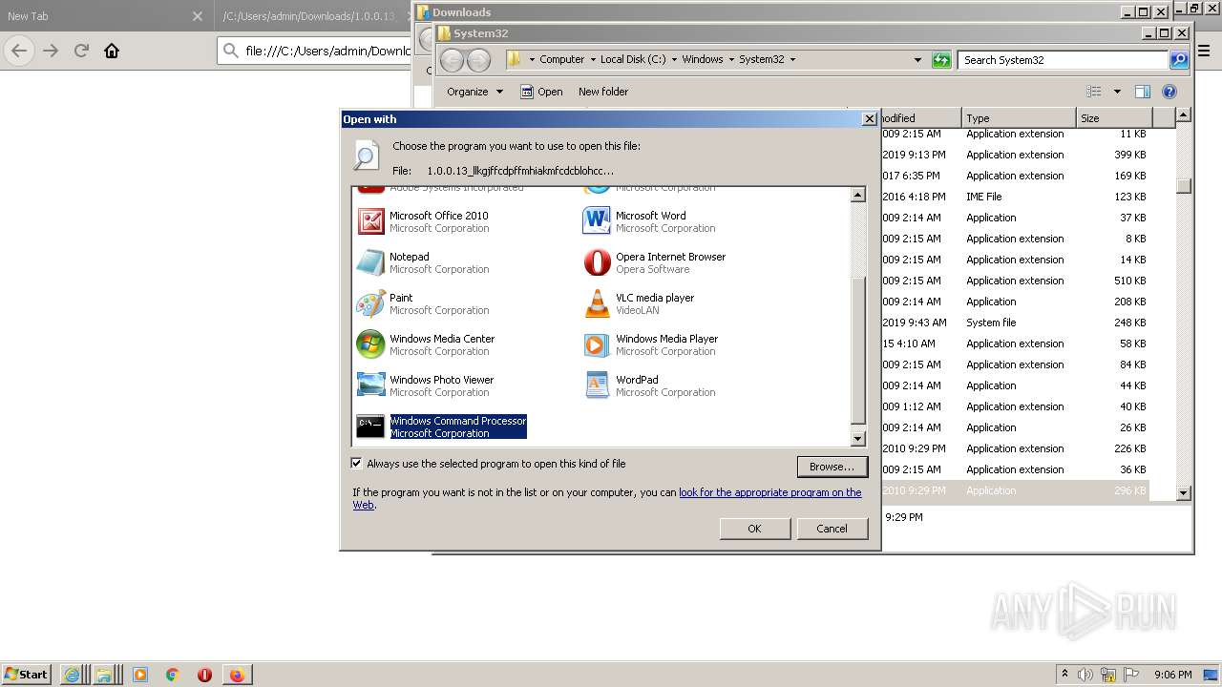Select Windows Media Player icon
This screenshot has height=687, width=1222.
coord(597,344)
